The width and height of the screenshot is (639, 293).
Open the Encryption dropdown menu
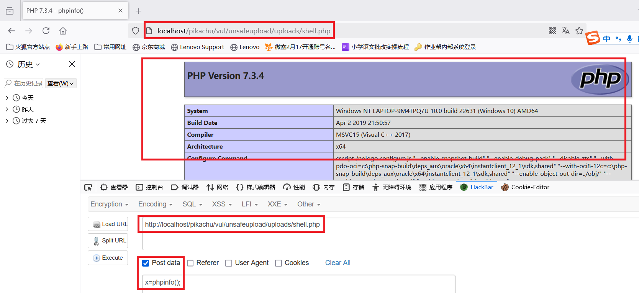[110, 204]
